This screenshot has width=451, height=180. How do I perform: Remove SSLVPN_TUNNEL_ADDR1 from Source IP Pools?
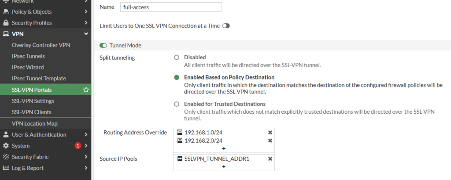270,159
